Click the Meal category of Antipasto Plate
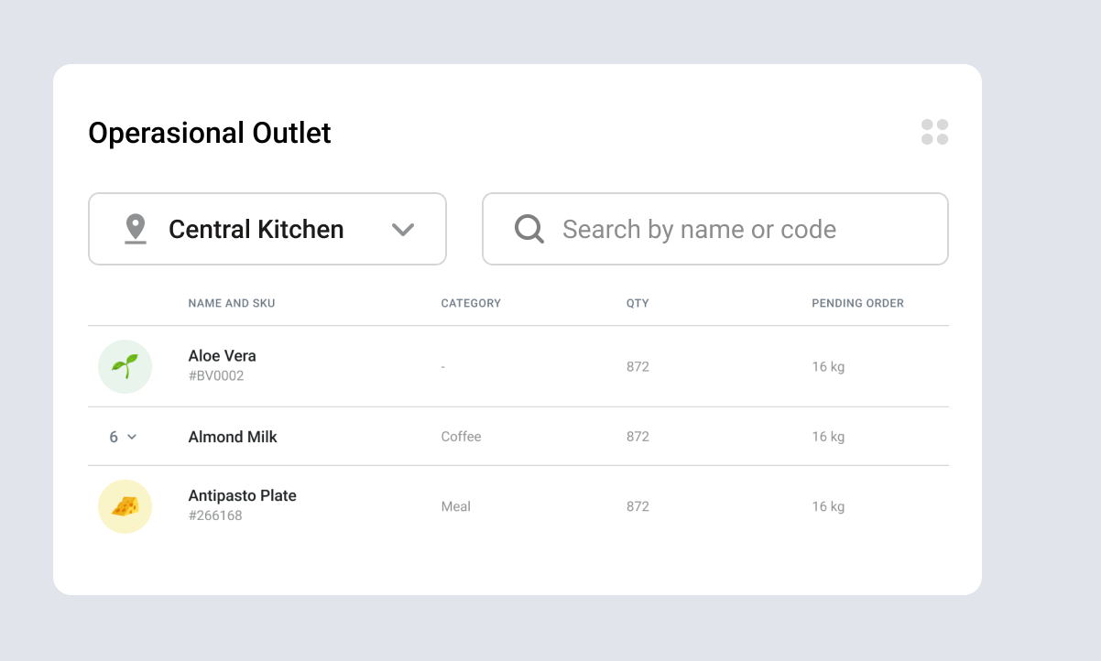Image resolution: width=1101 pixels, height=661 pixels. (x=456, y=506)
